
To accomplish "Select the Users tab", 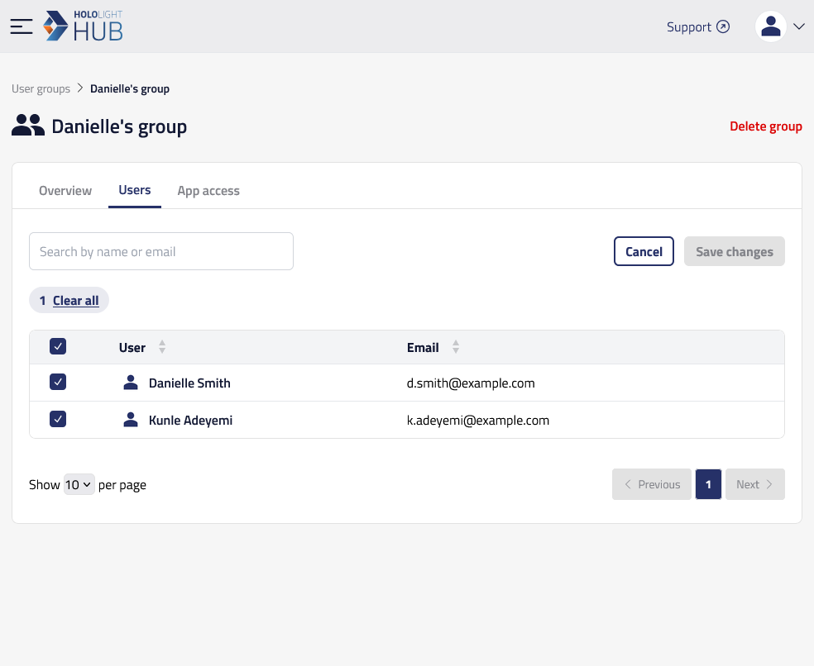I will point(135,190).
